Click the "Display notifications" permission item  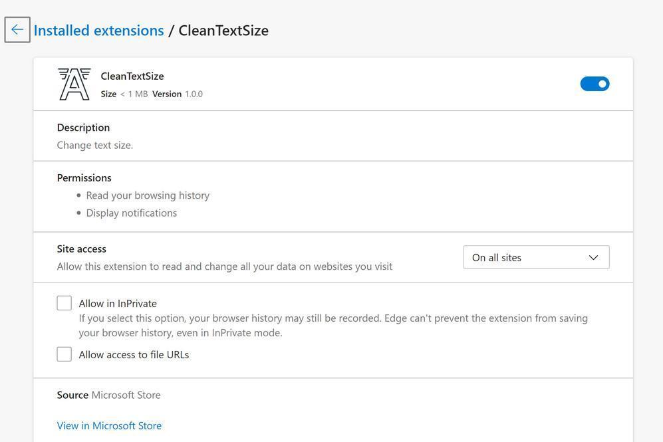[x=132, y=213]
